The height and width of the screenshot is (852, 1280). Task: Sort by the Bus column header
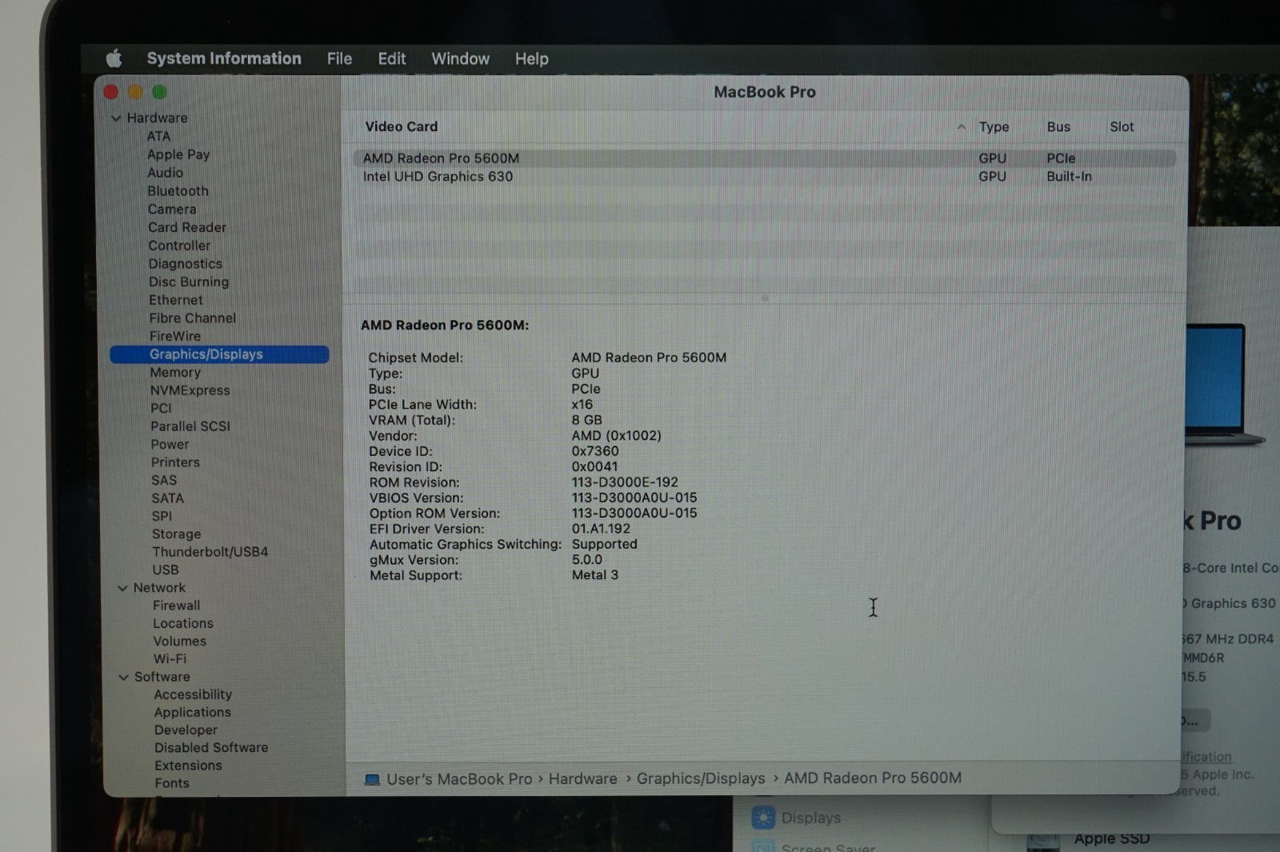[1058, 126]
